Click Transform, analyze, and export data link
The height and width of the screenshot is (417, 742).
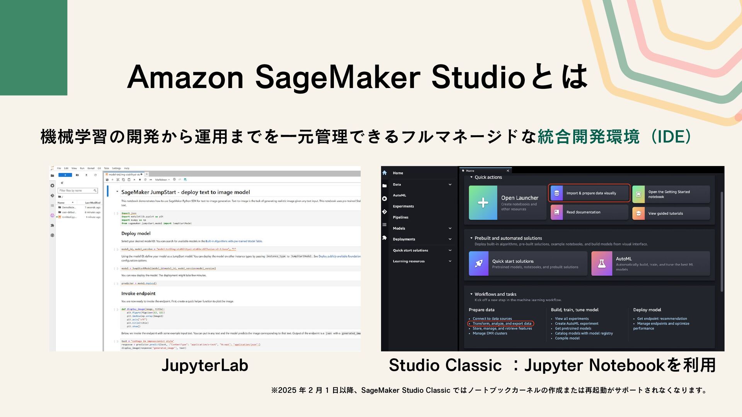pos(502,324)
